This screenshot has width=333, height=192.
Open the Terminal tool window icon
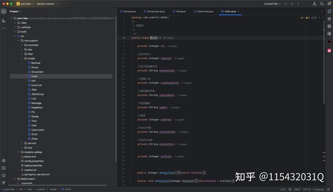[x=4, y=168]
